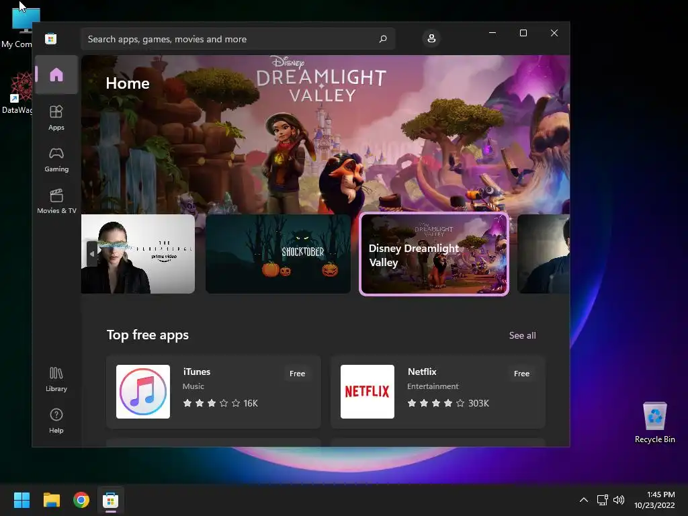
Task: Launch Google Chrome from the taskbar
Action: pos(81,500)
